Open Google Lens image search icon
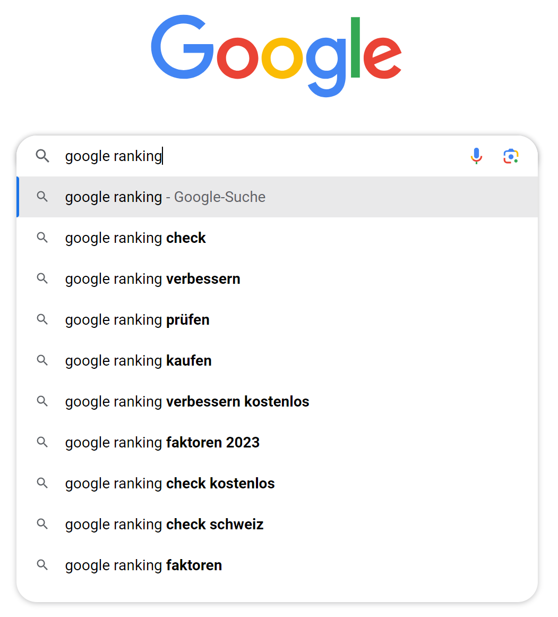Viewport: 558px width, 617px height. point(511,156)
